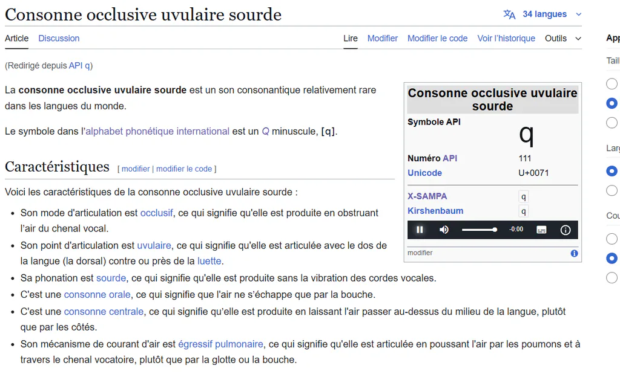
Task: Click 'modifier' beside Caractéristiques heading
Action: point(136,169)
